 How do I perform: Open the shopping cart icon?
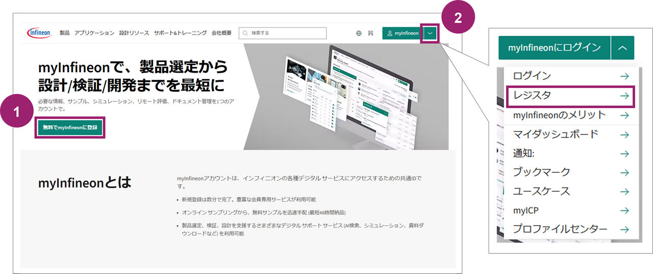tap(371, 33)
